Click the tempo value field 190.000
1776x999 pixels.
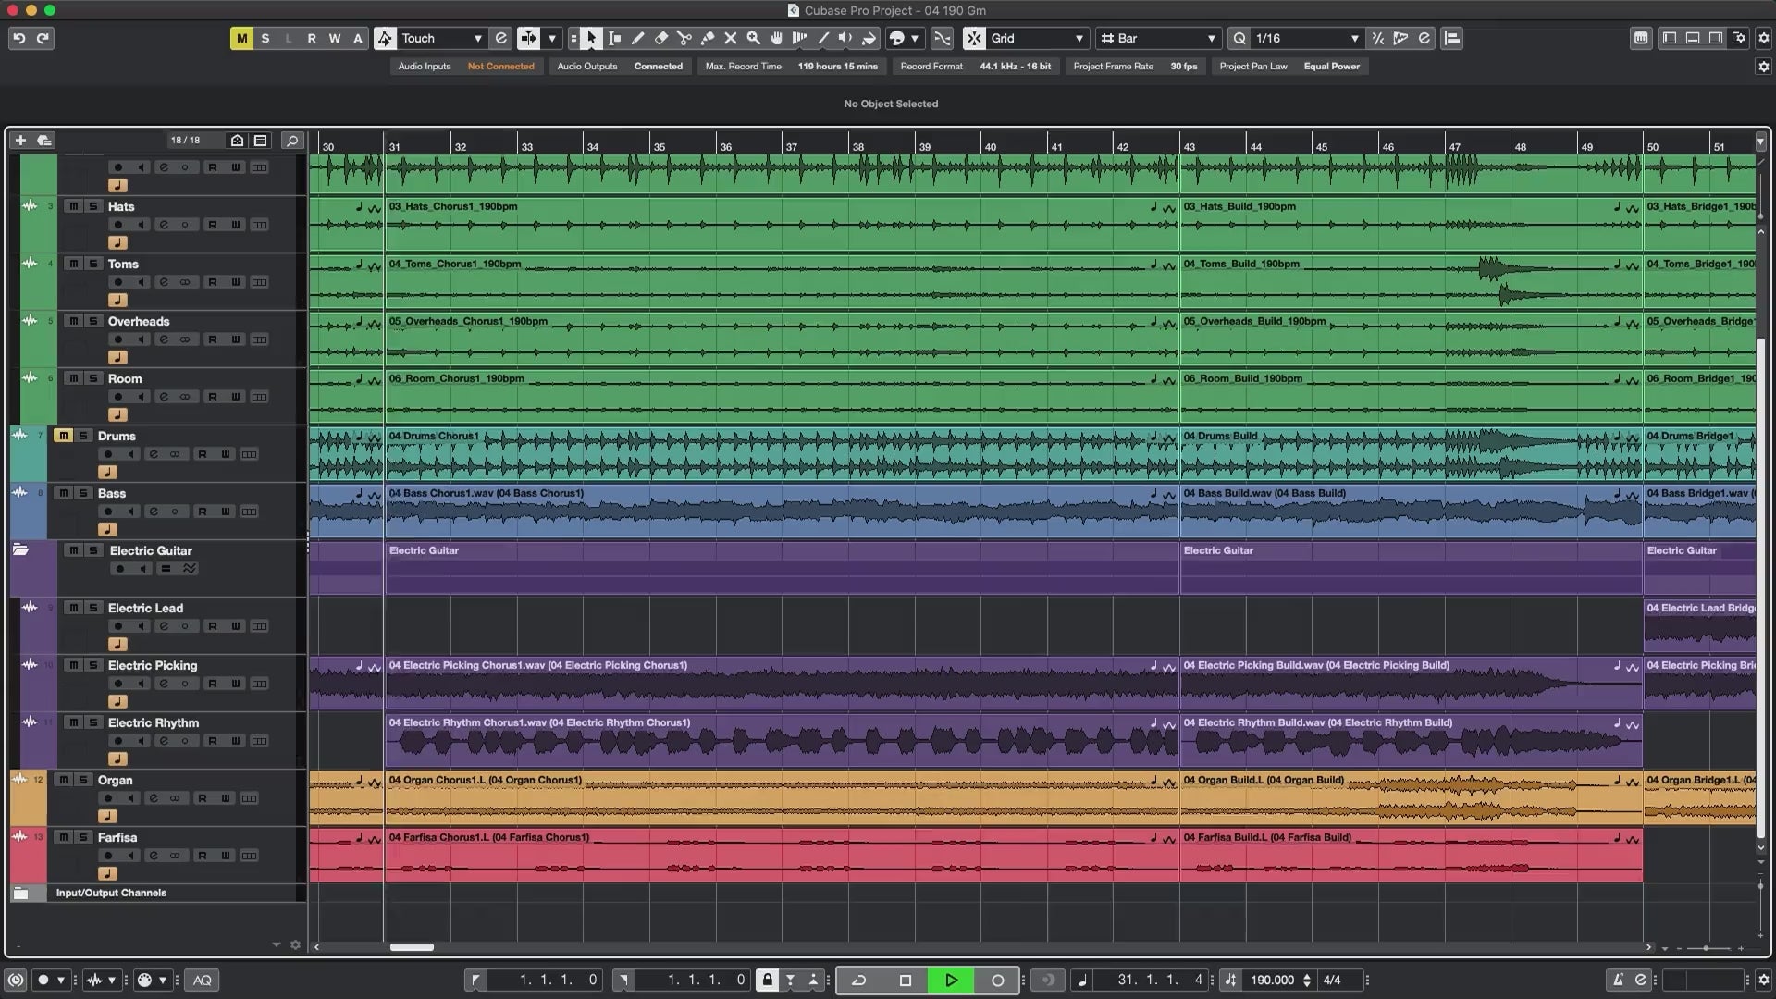(x=1272, y=980)
